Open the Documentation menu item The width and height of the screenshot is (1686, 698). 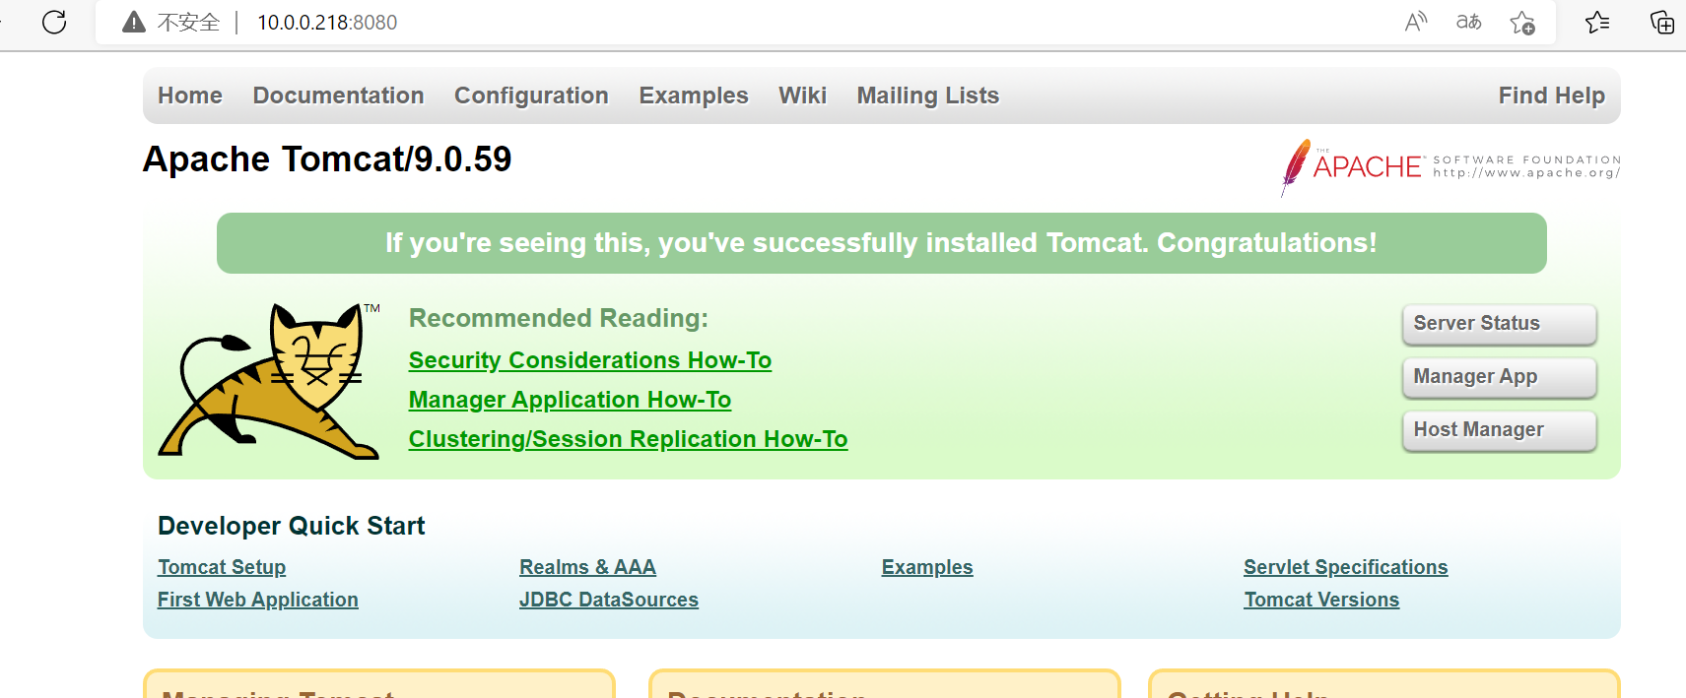click(x=338, y=95)
